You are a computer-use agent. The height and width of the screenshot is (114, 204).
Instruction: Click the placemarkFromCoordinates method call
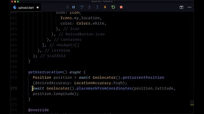[x=104, y=88]
